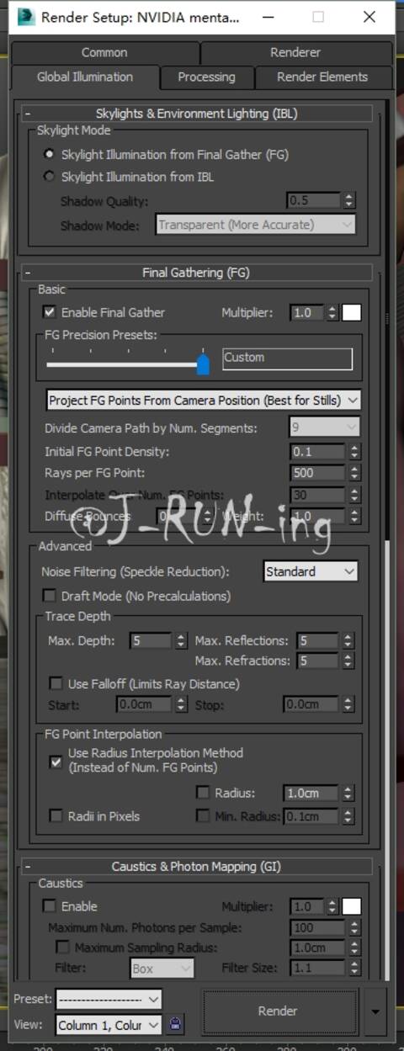The image size is (404, 1051).
Task: Click the Min. Radius value field
Action: (x=311, y=816)
